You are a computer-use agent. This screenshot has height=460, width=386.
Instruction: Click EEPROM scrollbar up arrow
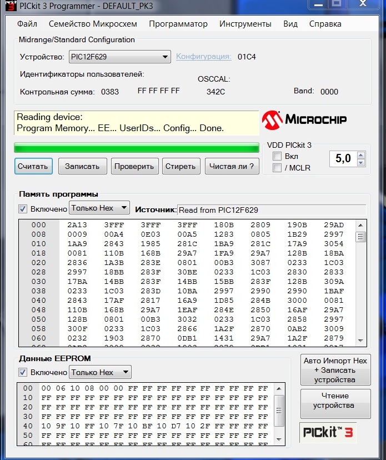tap(279, 388)
